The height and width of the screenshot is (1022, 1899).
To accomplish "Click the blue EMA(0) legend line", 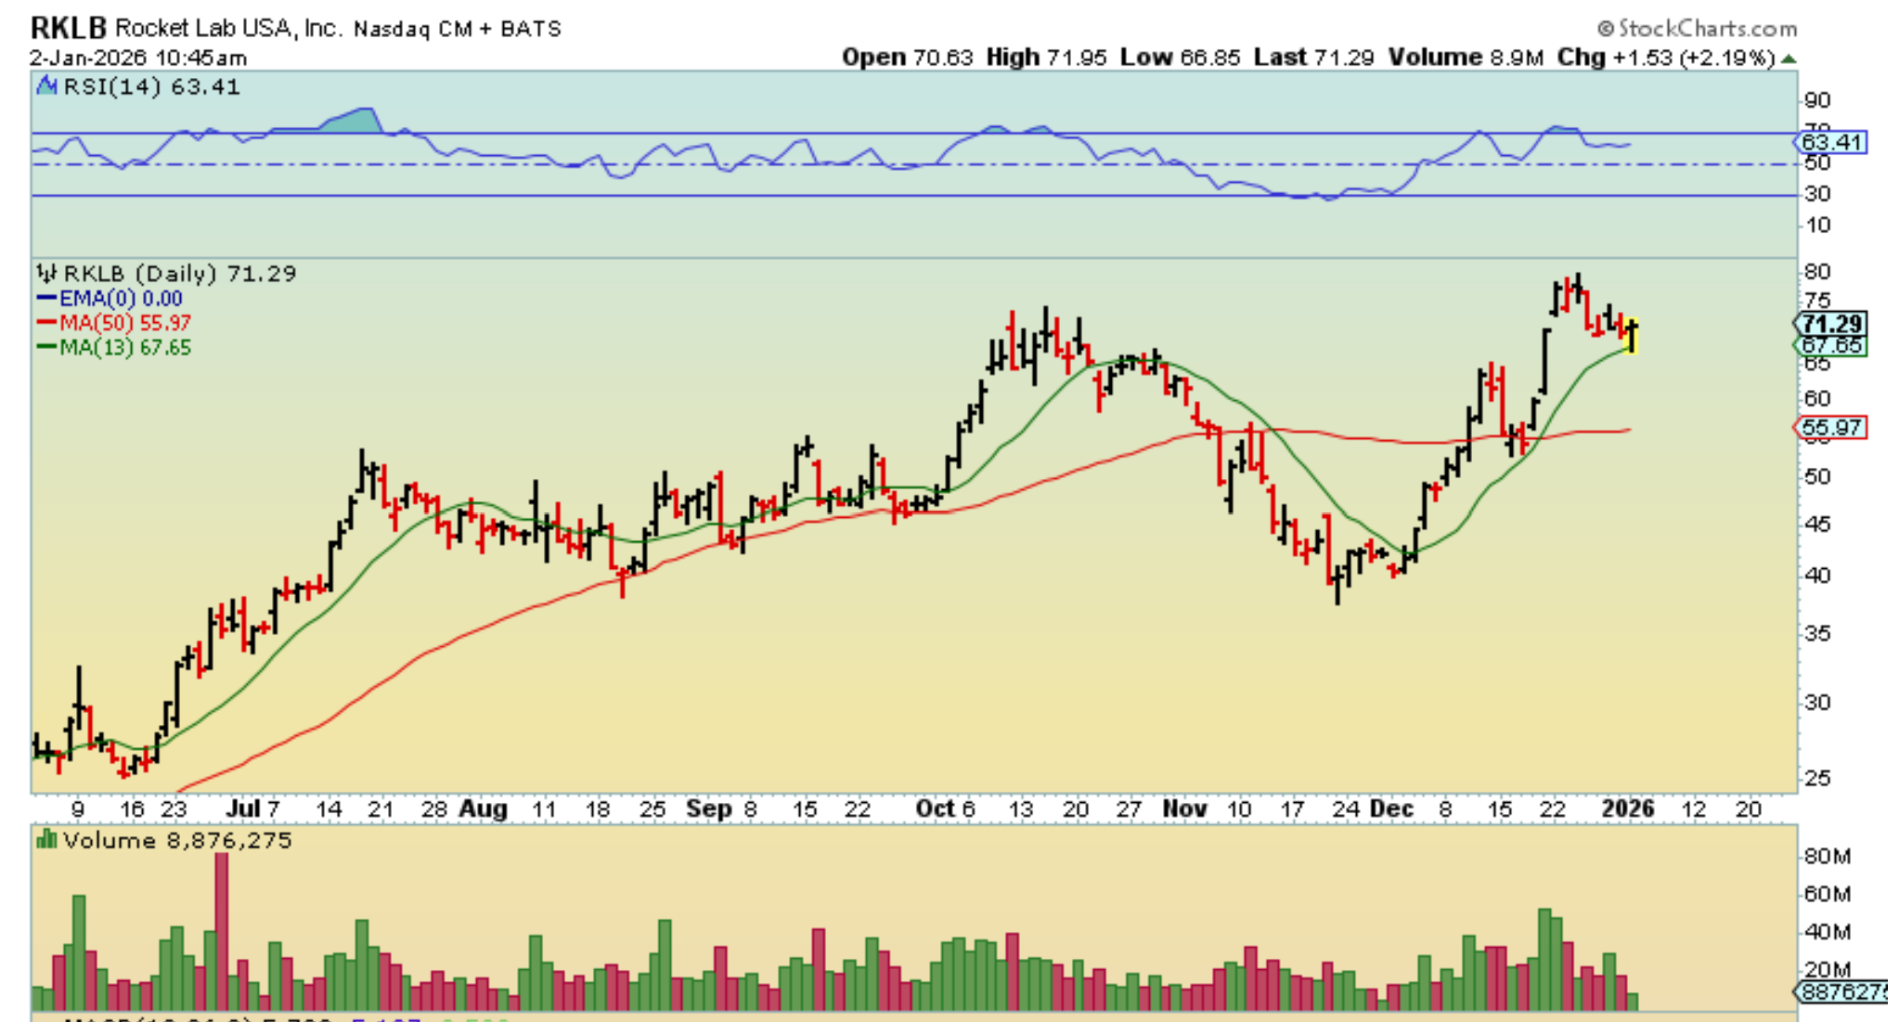I will pyautogui.click(x=46, y=298).
